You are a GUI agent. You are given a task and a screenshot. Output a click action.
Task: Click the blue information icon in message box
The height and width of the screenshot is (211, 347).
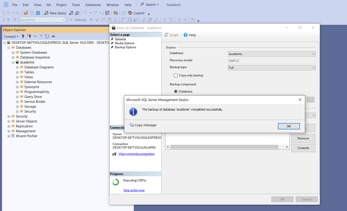tap(133, 112)
